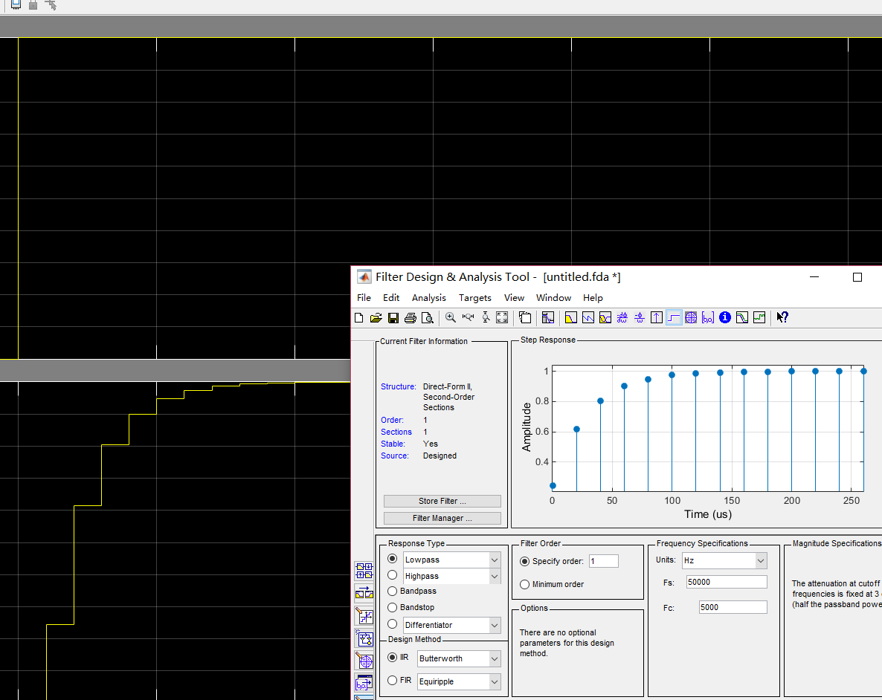882x700 pixels.
Task: Open the pole/zero editor sidebar panel
Action: pyautogui.click(x=364, y=660)
